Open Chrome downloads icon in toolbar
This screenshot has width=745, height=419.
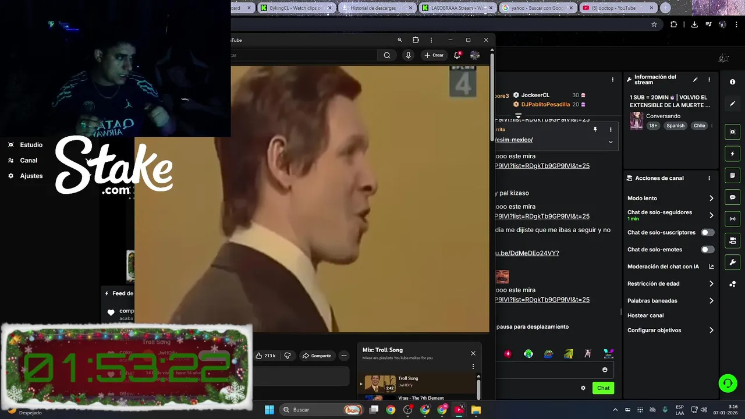pos(694,24)
